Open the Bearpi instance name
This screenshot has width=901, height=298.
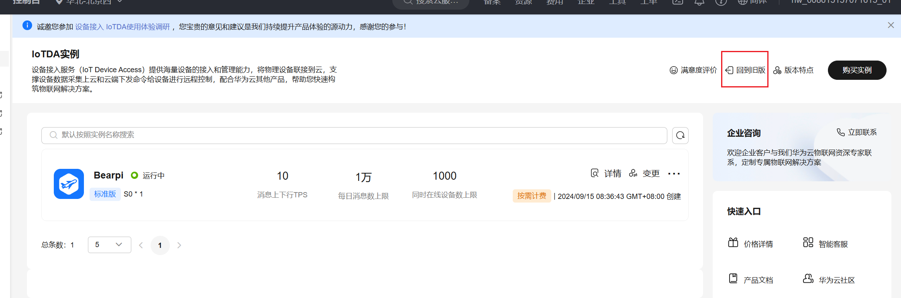[x=108, y=175]
